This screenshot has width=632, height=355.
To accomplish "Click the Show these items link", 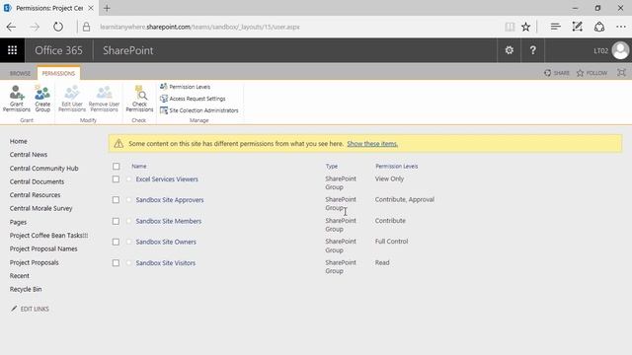I will (x=372, y=144).
